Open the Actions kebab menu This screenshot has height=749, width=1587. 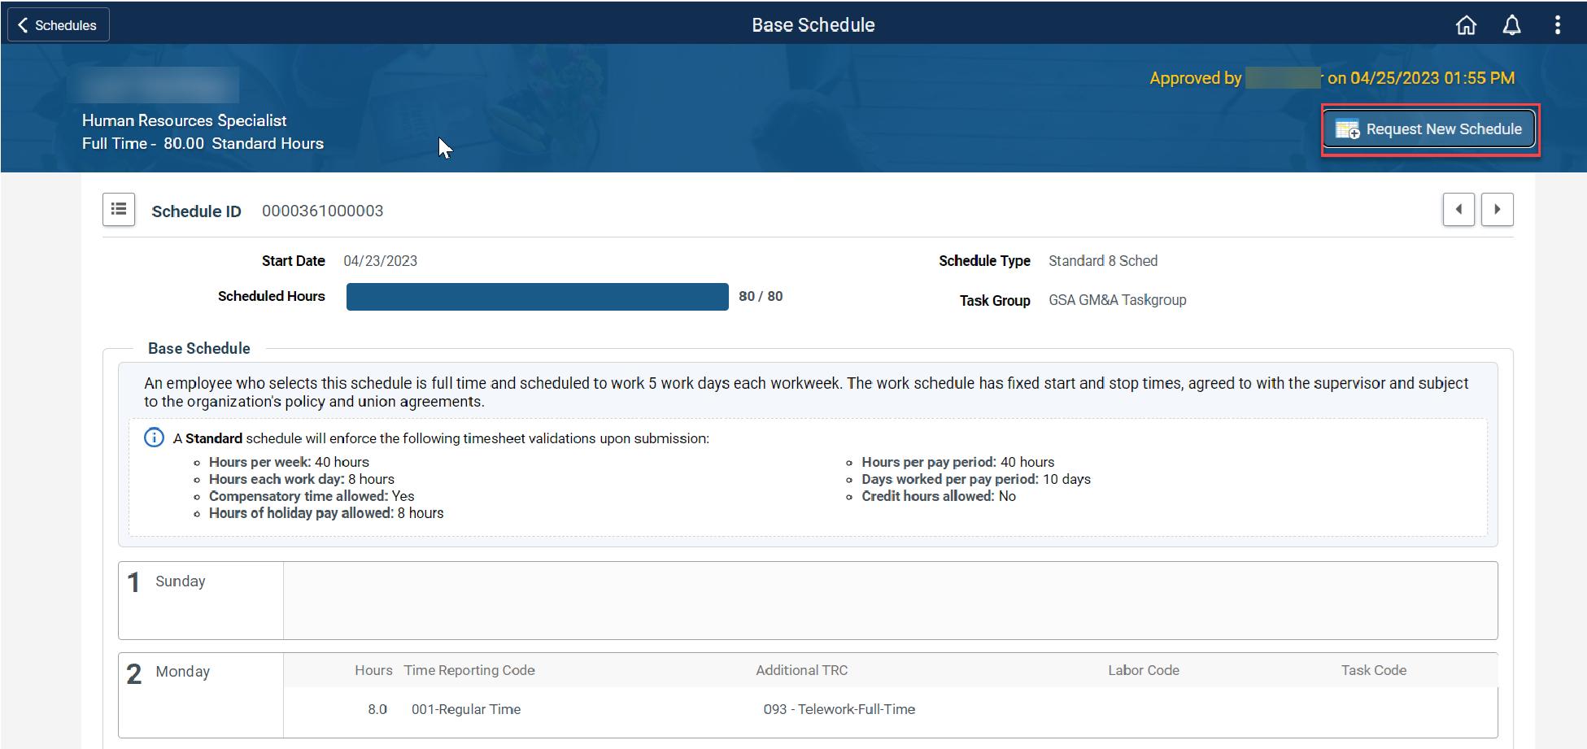pos(1558,24)
